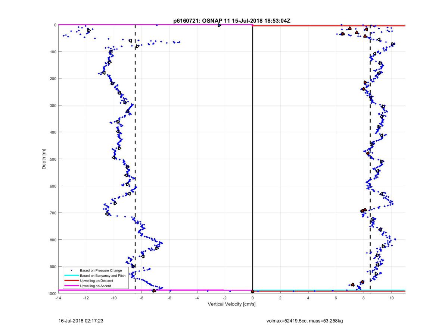The width and height of the screenshot is (448, 330).
Task: Select the "Vertical Velocity [cm/s]" axis label
Action: (x=231, y=304)
